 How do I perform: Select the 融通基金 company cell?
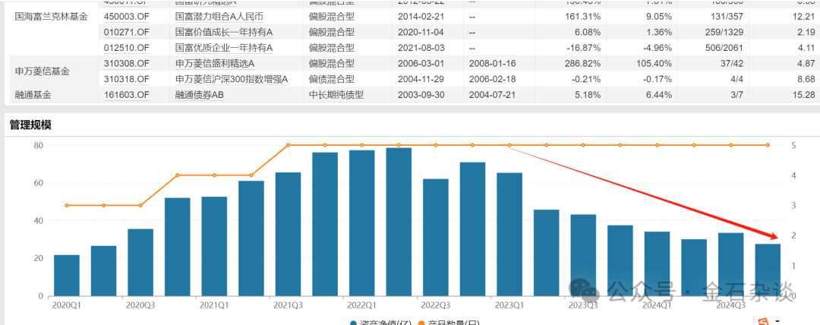coord(36,95)
